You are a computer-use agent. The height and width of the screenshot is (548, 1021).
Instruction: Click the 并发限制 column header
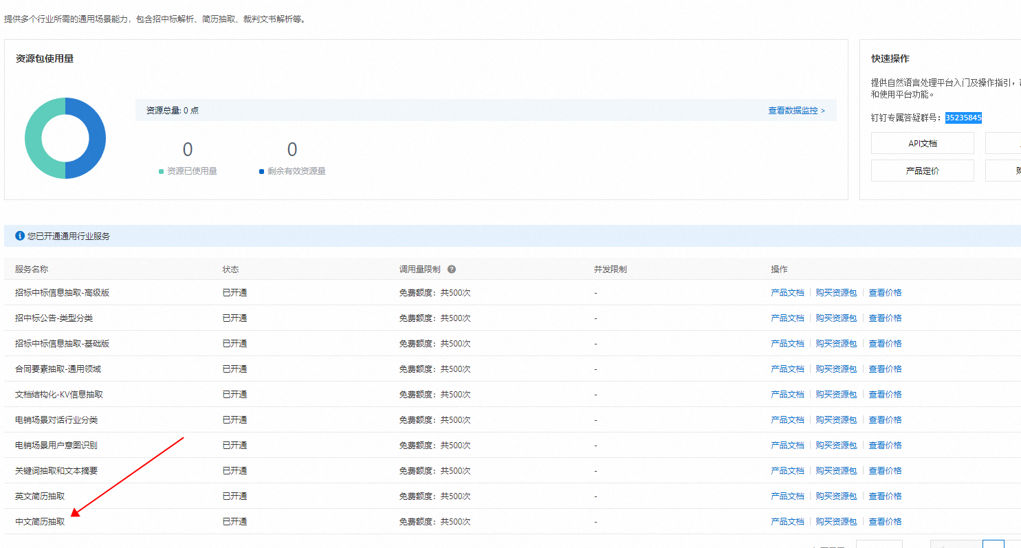tap(611, 270)
